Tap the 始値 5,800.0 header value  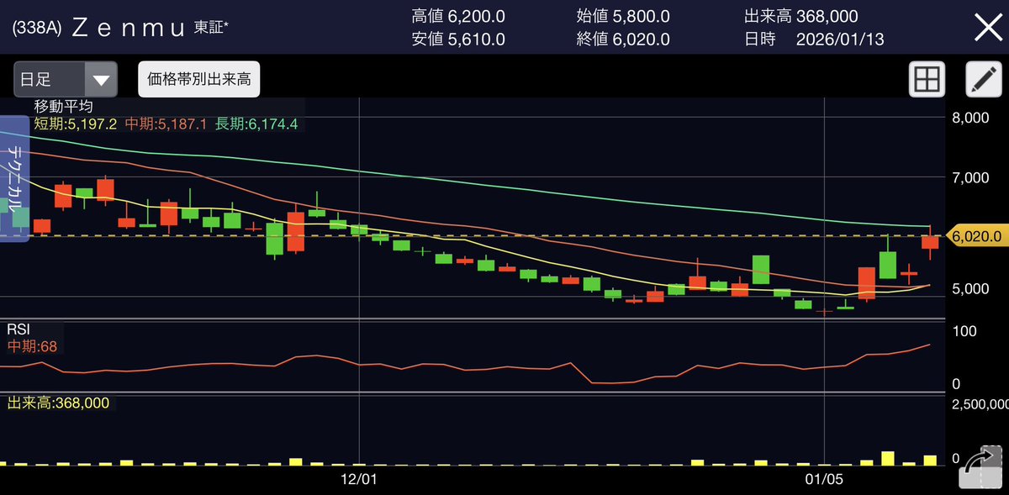(x=623, y=16)
